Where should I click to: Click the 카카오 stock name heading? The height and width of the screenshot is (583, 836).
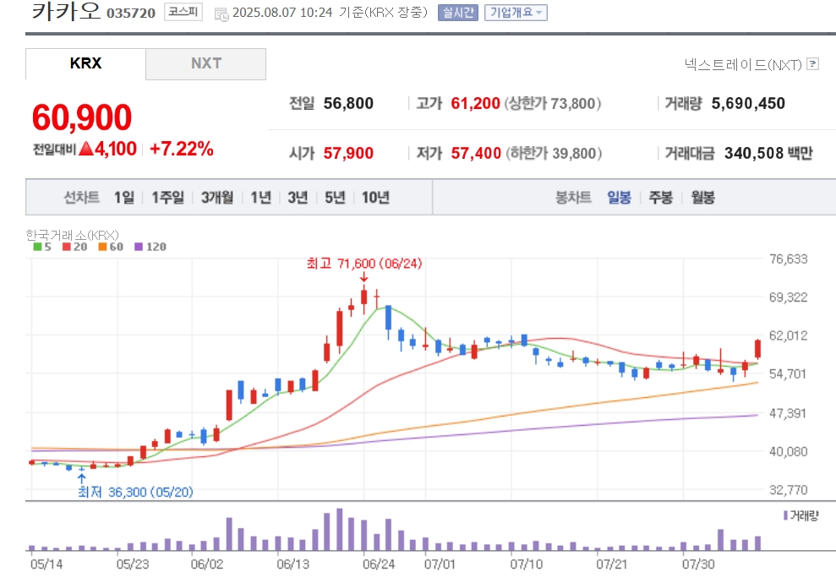(x=66, y=11)
